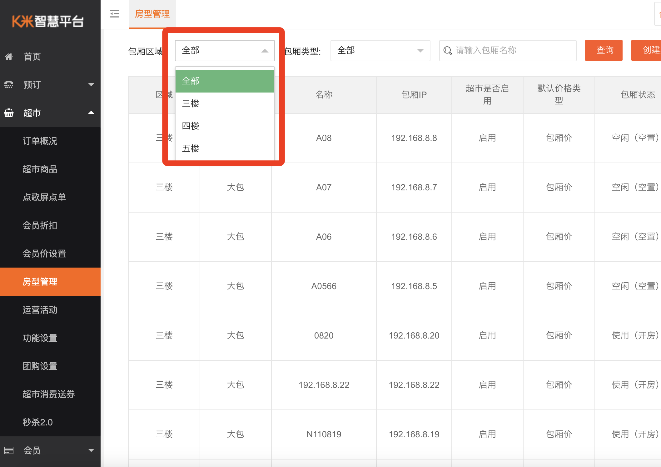Click room name A08

(x=324, y=138)
